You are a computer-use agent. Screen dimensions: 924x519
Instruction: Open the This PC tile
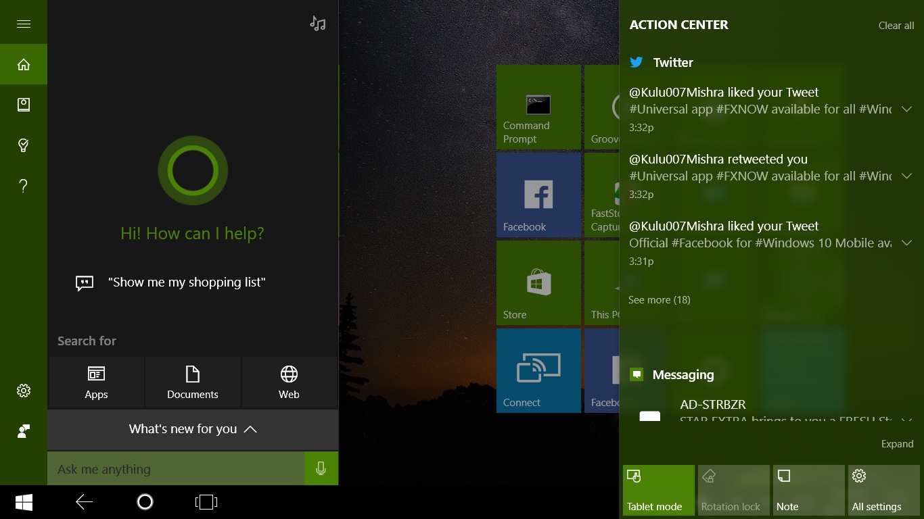tap(602, 282)
